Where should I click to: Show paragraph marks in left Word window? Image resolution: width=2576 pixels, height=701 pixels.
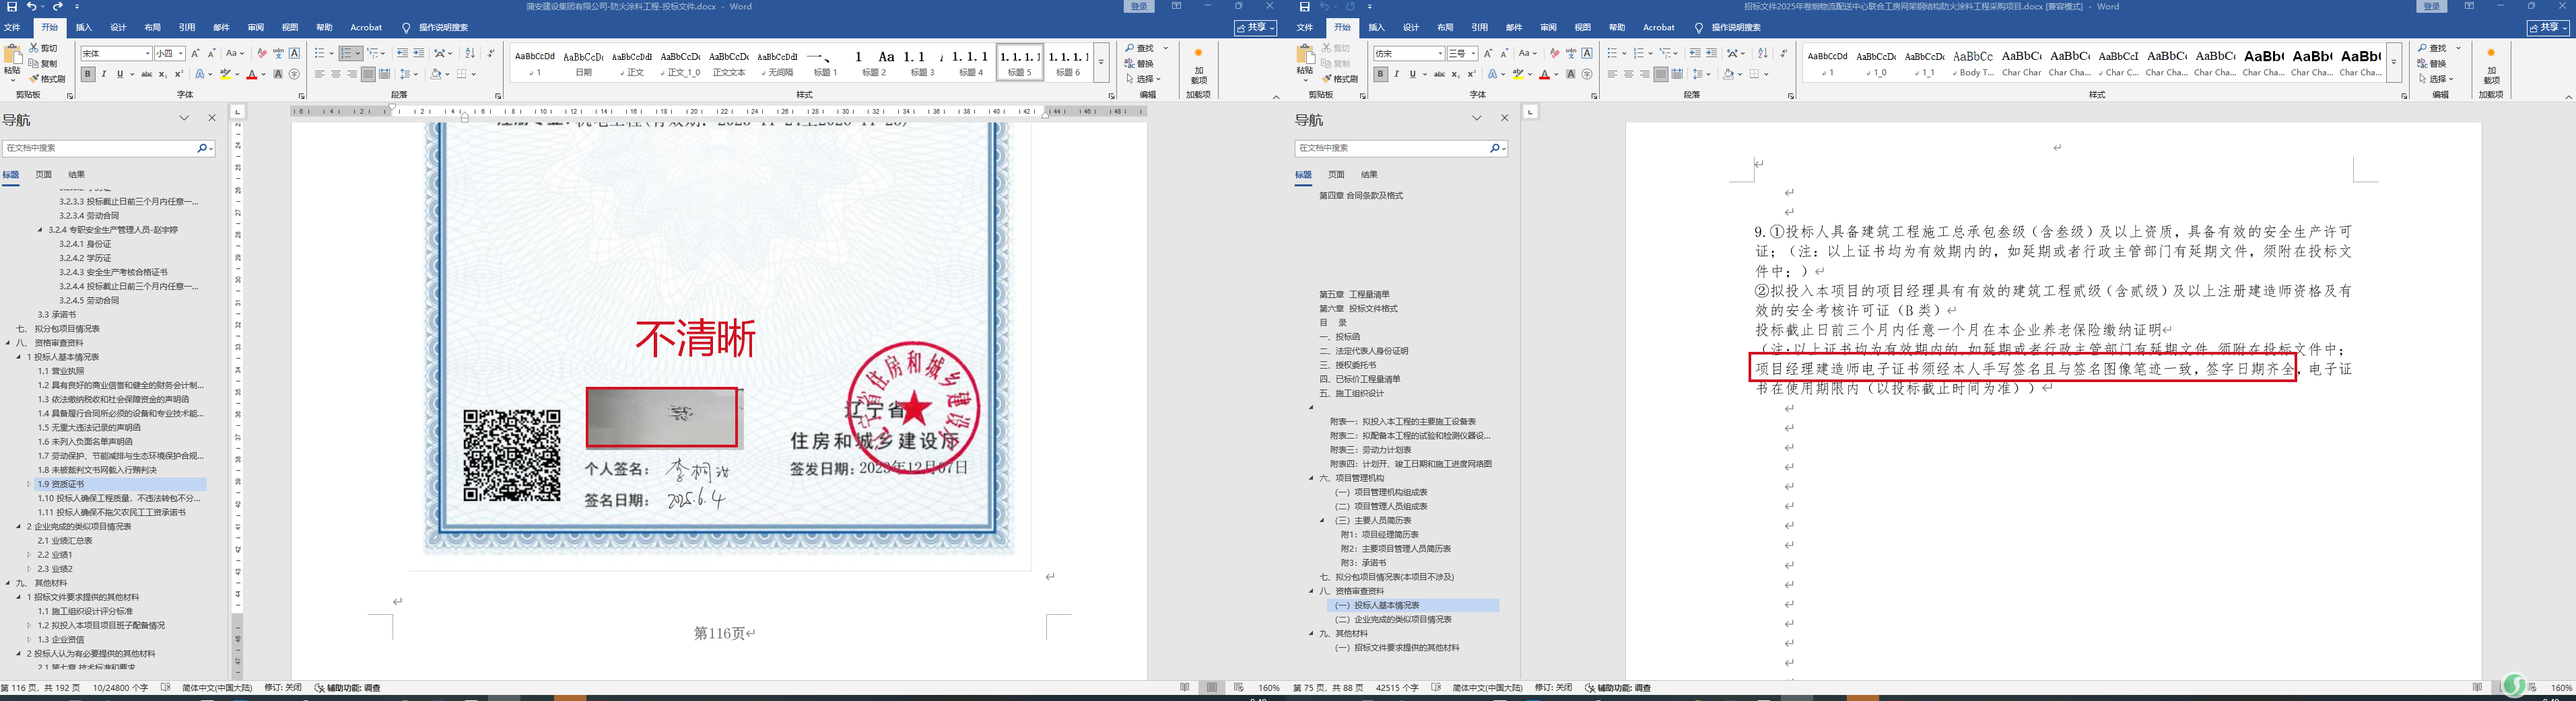[490, 53]
